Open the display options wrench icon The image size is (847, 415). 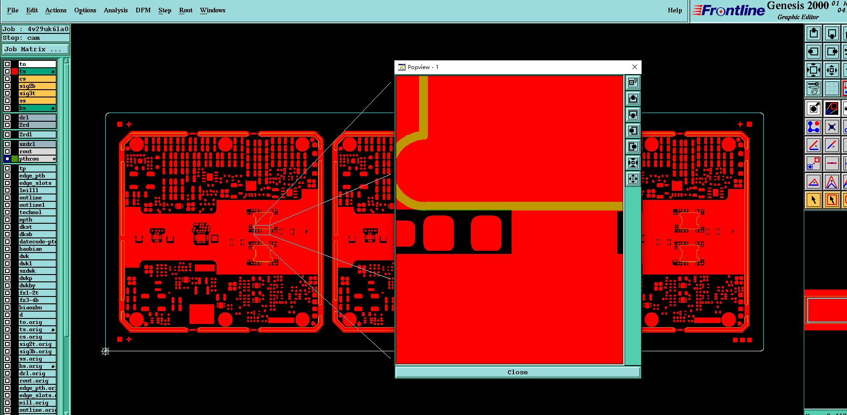point(814,88)
